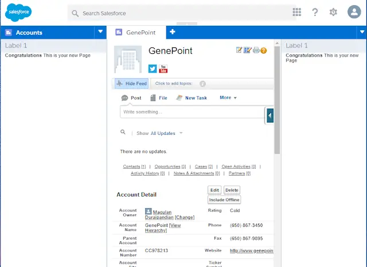Screen dimensions: 367x267
Task: Open the Open Activities related list link
Action: tap(239, 166)
